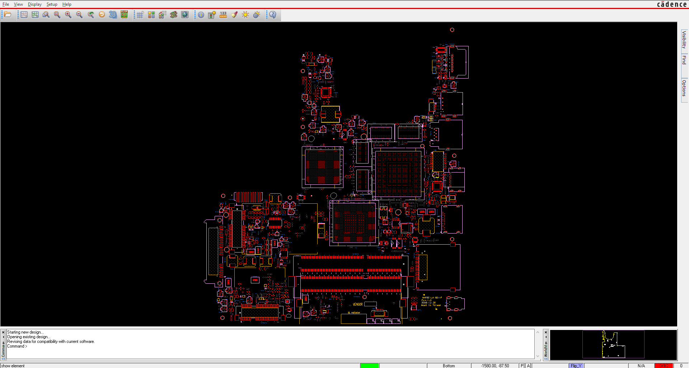The width and height of the screenshot is (689, 368).
Task: Click the WorldView board thumbnail
Action: [613, 344]
